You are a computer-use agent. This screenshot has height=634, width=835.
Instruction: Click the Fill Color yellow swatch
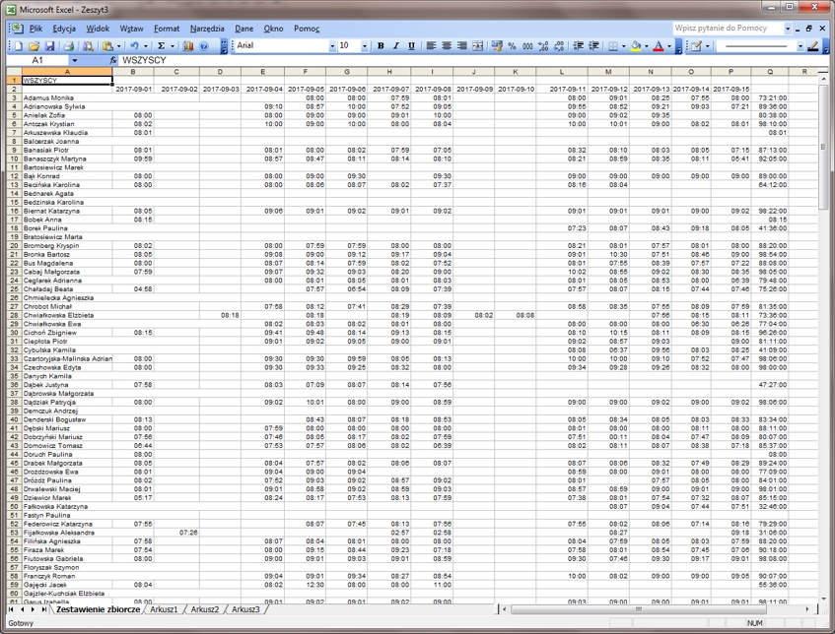[636, 46]
